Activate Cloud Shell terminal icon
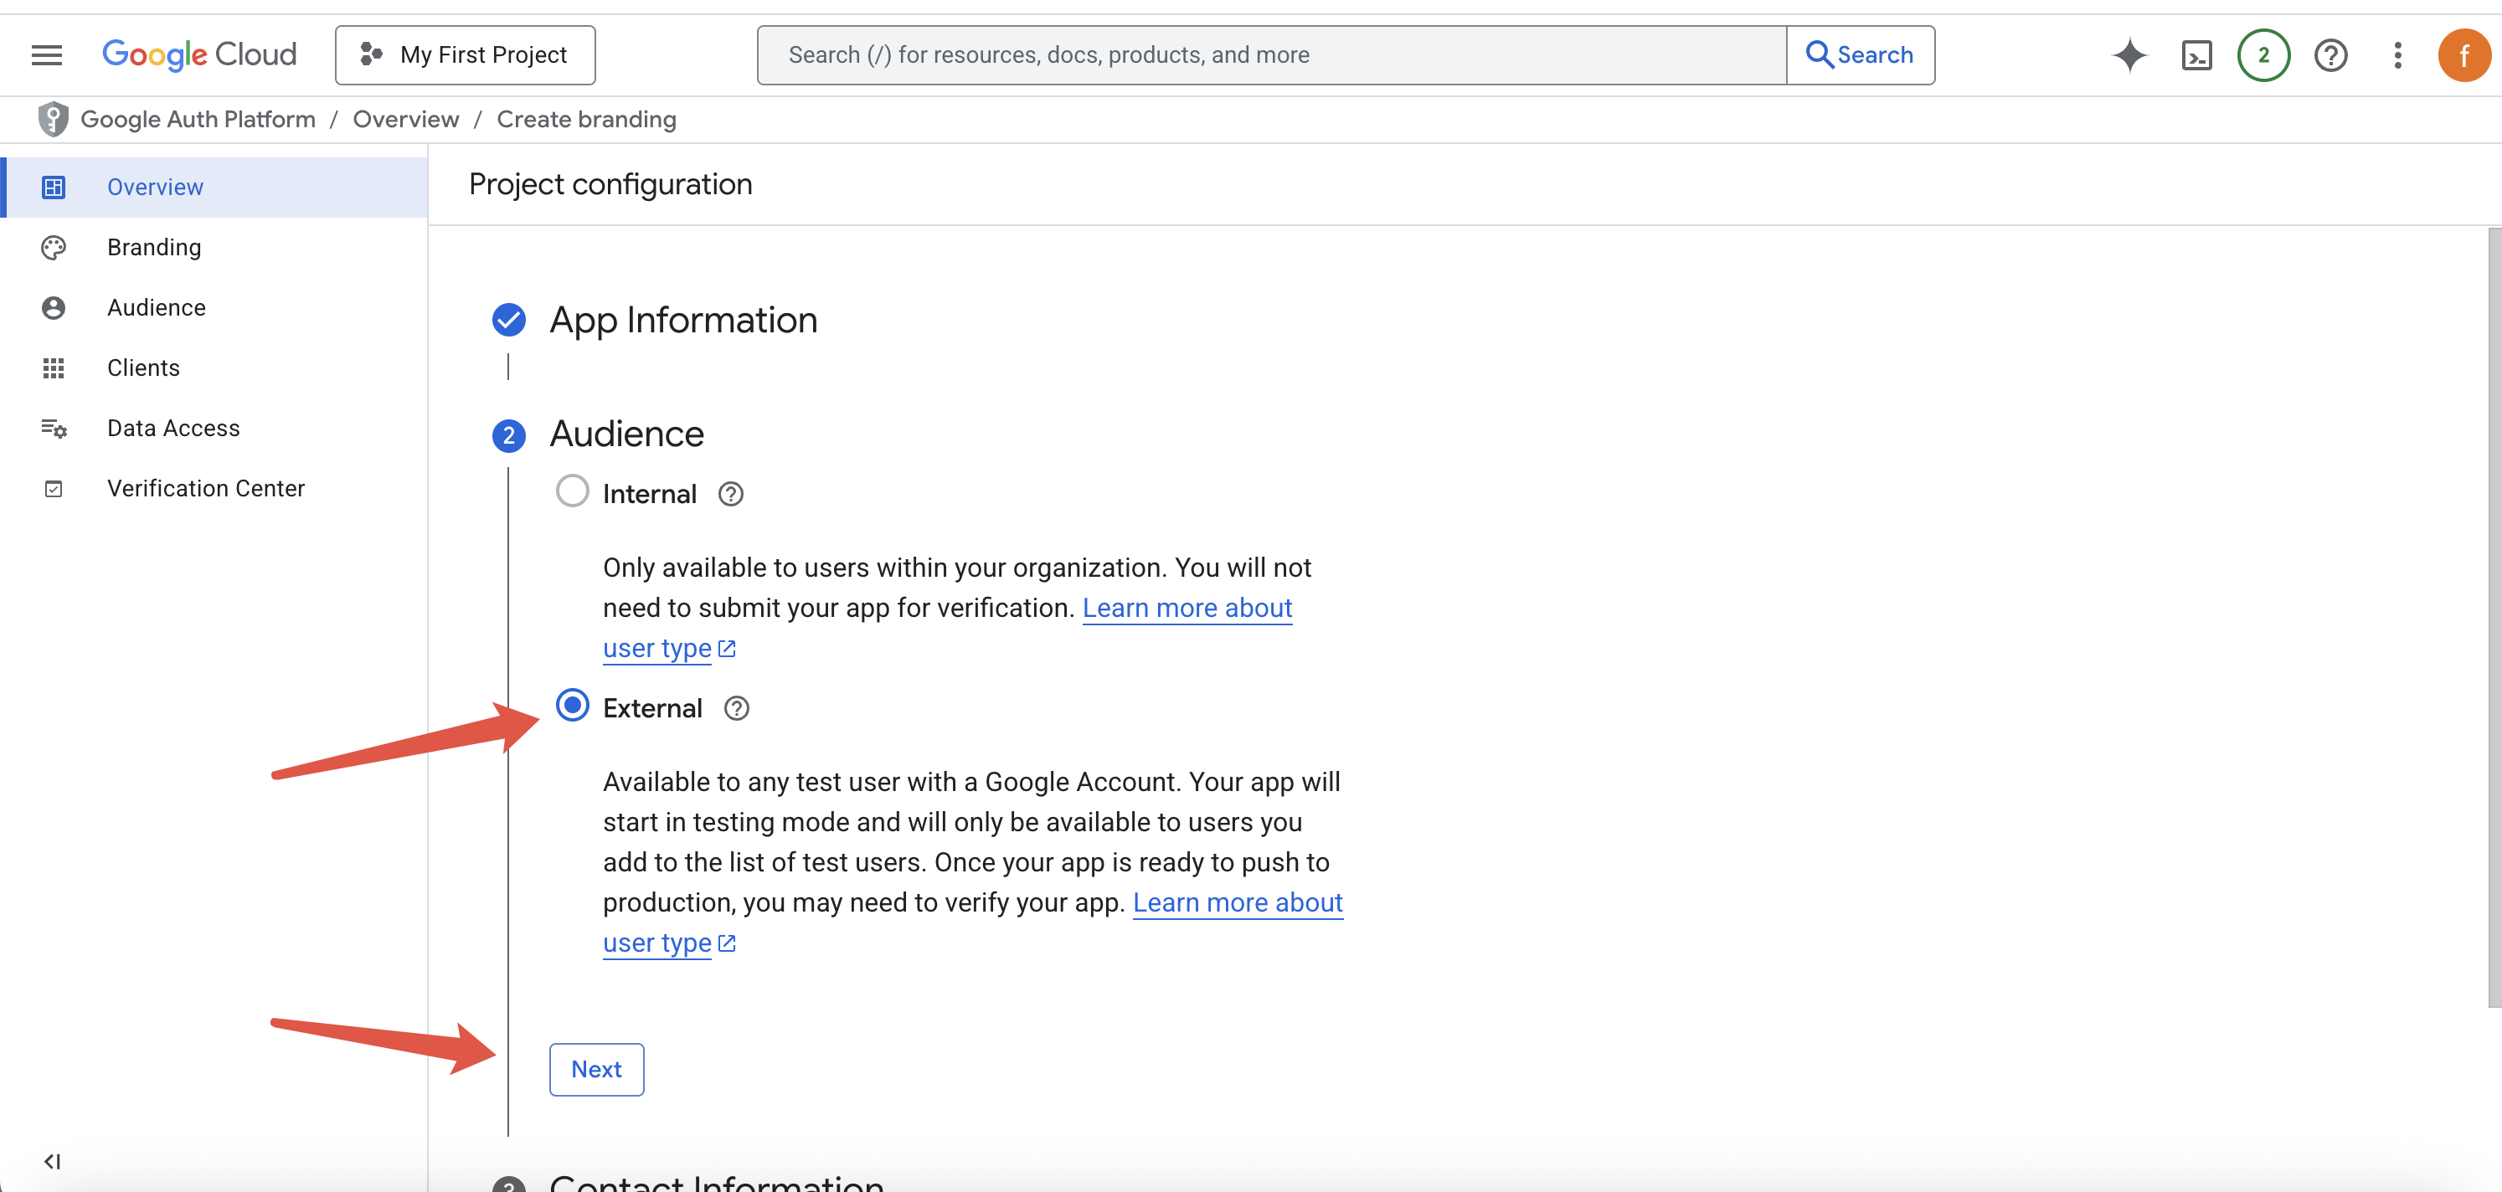This screenshot has width=2502, height=1192. pyautogui.click(x=2196, y=55)
